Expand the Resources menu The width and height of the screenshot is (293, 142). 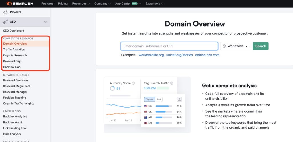(x=81, y=4)
